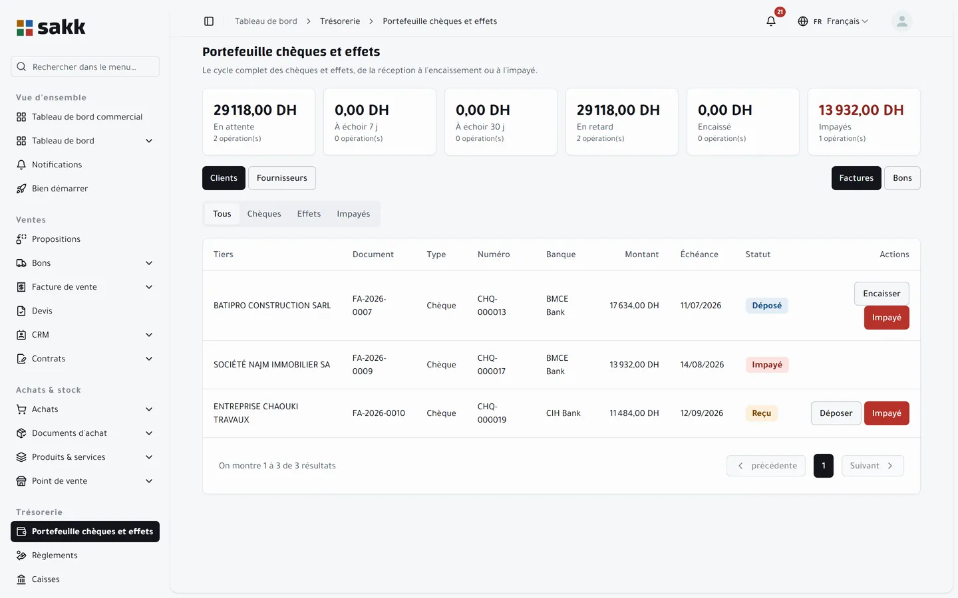Select page 1 in pagination

coord(824,466)
